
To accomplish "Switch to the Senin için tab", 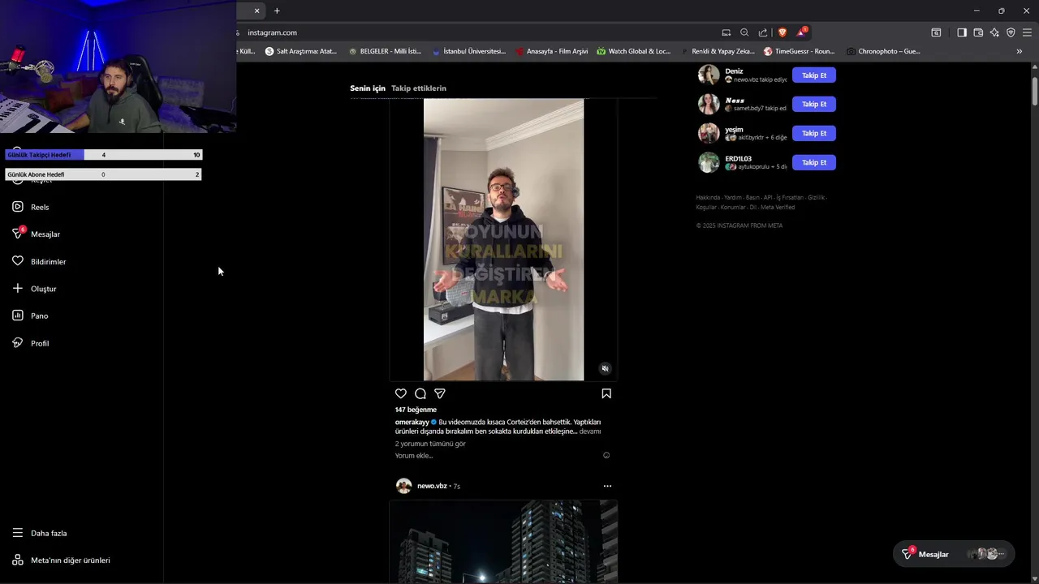I will [x=368, y=88].
